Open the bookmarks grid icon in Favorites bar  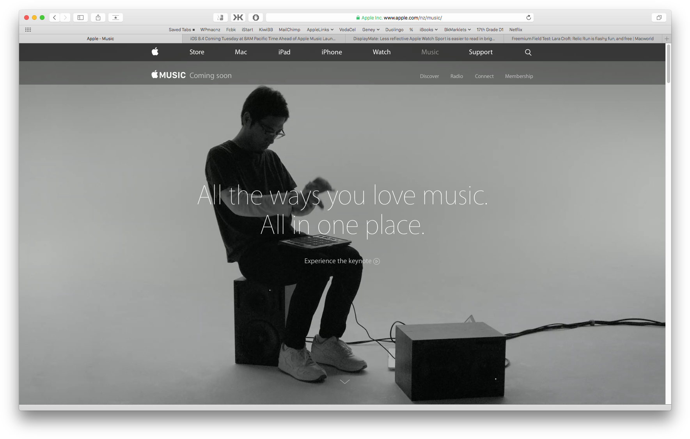click(28, 30)
